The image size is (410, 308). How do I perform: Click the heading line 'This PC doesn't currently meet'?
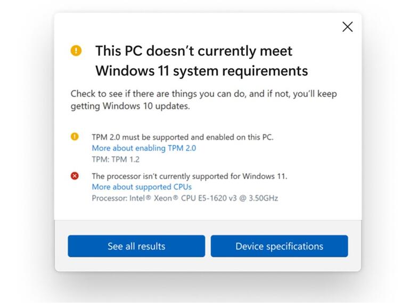click(x=194, y=51)
